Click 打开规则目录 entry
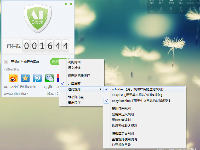Viewport: 200px width, 150px height. tap(144, 145)
